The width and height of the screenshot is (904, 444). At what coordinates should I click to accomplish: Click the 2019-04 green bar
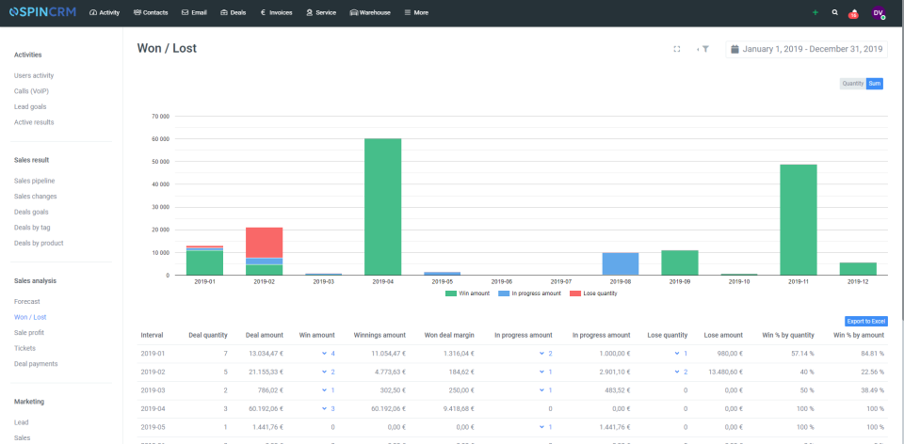(x=383, y=207)
